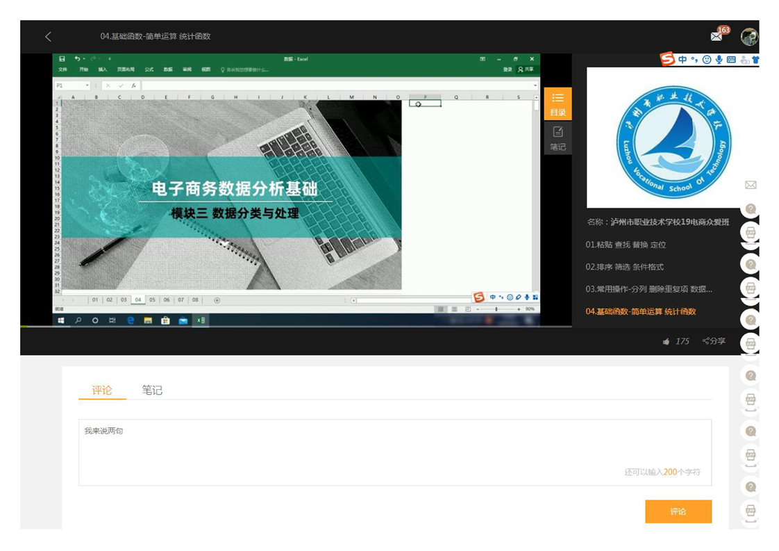Open Windows Start menu in taskbar

pos(61,320)
